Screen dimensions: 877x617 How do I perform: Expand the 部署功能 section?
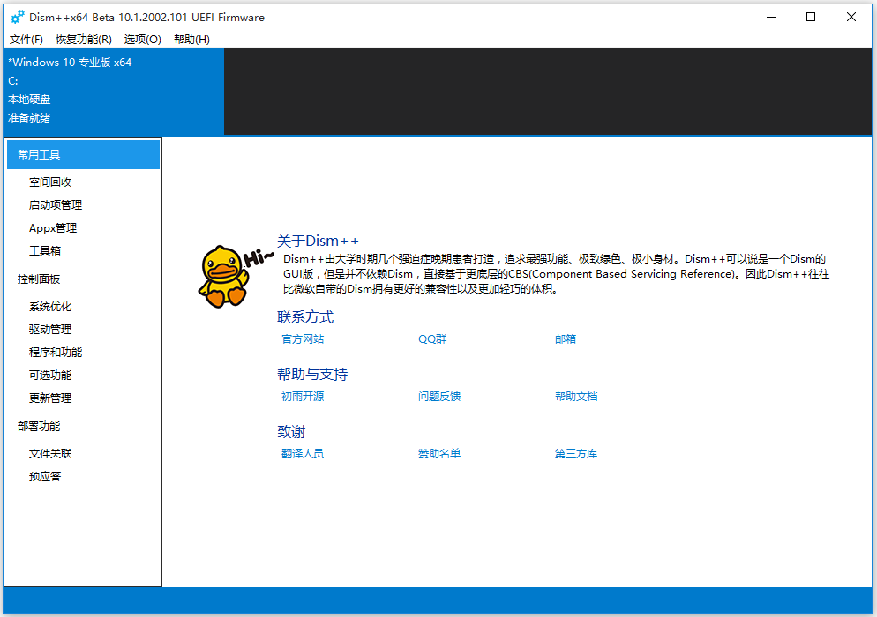pyautogui.click(x=40, y=426)
